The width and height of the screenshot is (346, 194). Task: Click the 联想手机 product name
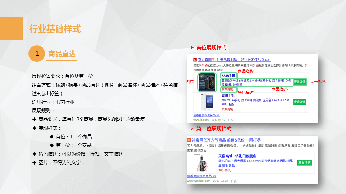point(228,96)
